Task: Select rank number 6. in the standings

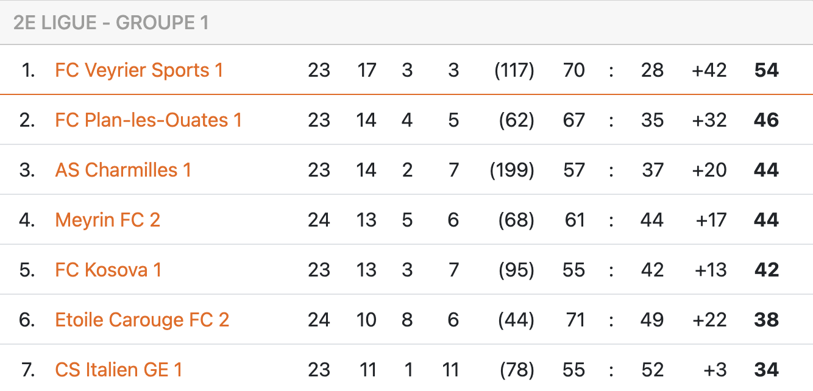Action: tap(27, 320)
